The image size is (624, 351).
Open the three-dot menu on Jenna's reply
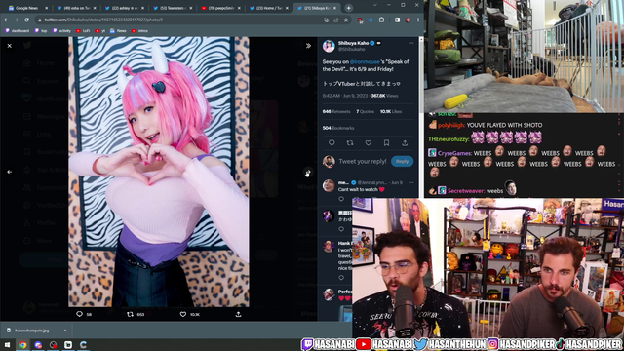coord(411,182)
